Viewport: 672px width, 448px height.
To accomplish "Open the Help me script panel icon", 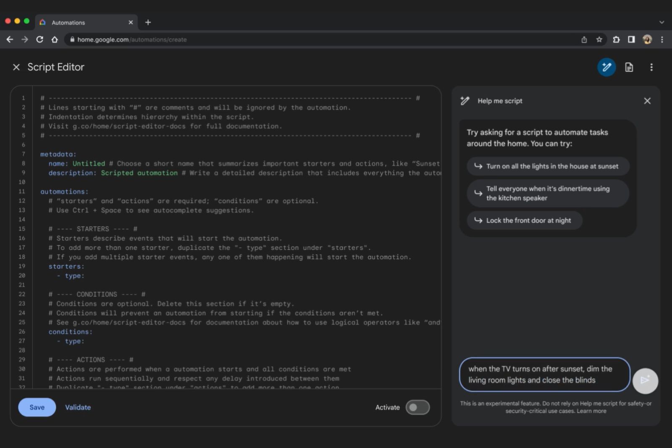I will pos(606,67).
